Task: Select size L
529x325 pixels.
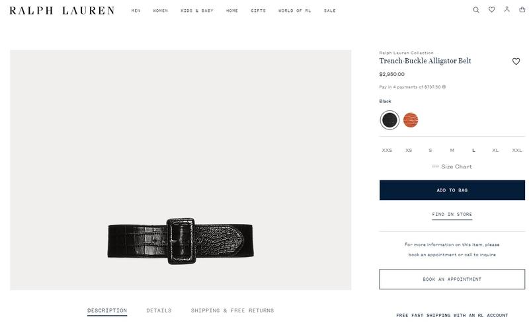Action: coord(473,151)
